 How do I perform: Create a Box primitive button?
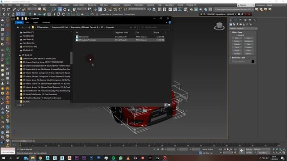pos(237,38)
